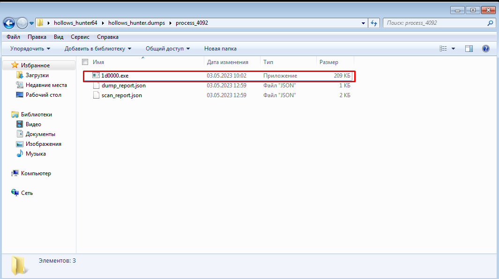Create a folder with Новая папка
The width and height of the screenshot is (499, 279).
coord(220,49)
